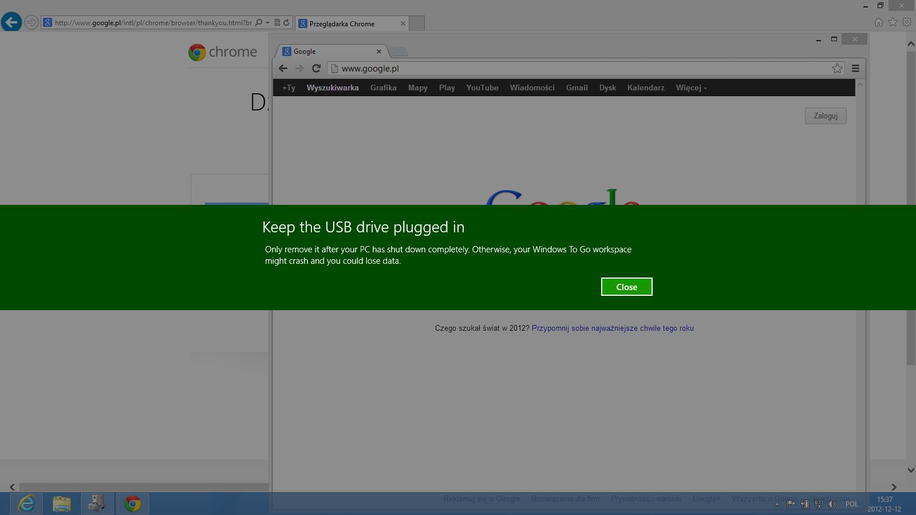Click the IE vertical scrollbar down arrow
Image resolution: width=916 pixels, height=515 pixels.
tap(911, 470)
